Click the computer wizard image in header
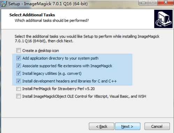This screenshot has width=174, height=133. pyautogui.click(x=163, y=19)
